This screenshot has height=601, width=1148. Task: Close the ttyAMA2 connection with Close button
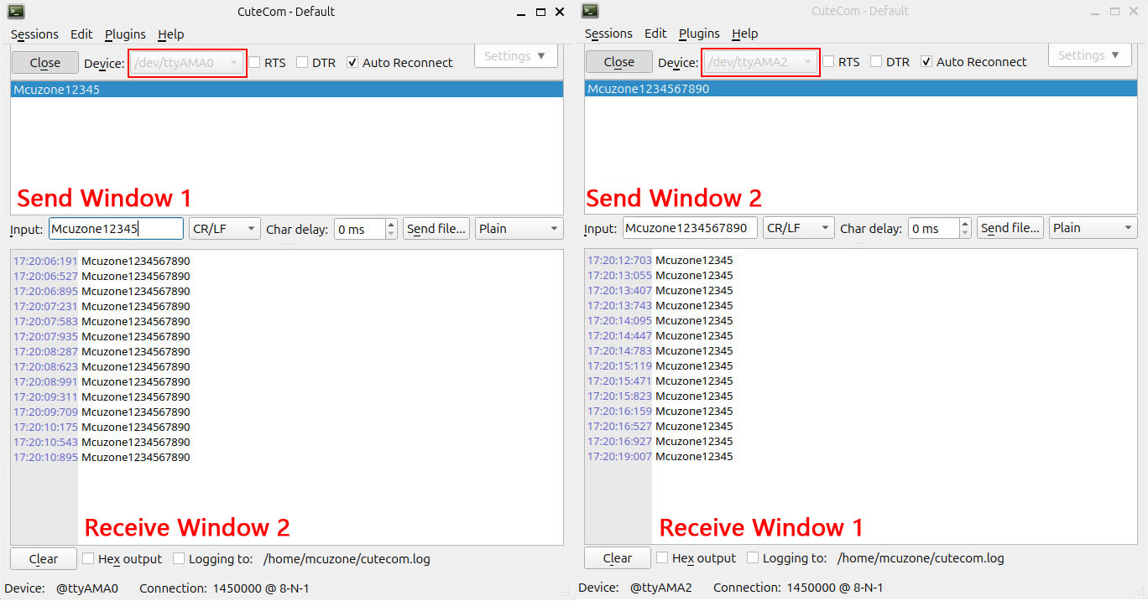tap(619, 62)
